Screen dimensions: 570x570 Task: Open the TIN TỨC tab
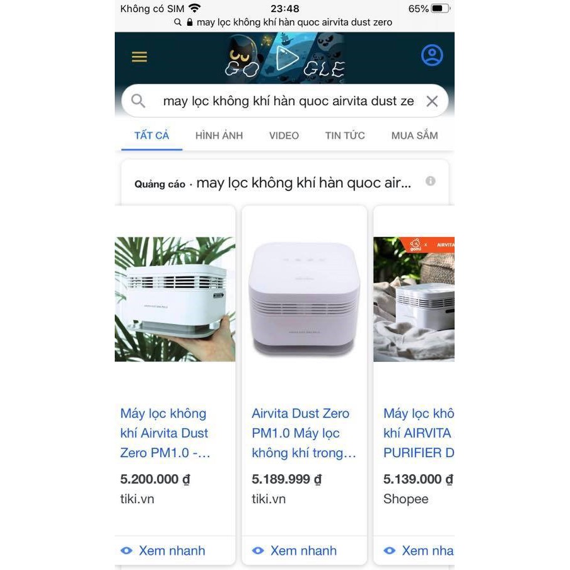pos(345,136)
